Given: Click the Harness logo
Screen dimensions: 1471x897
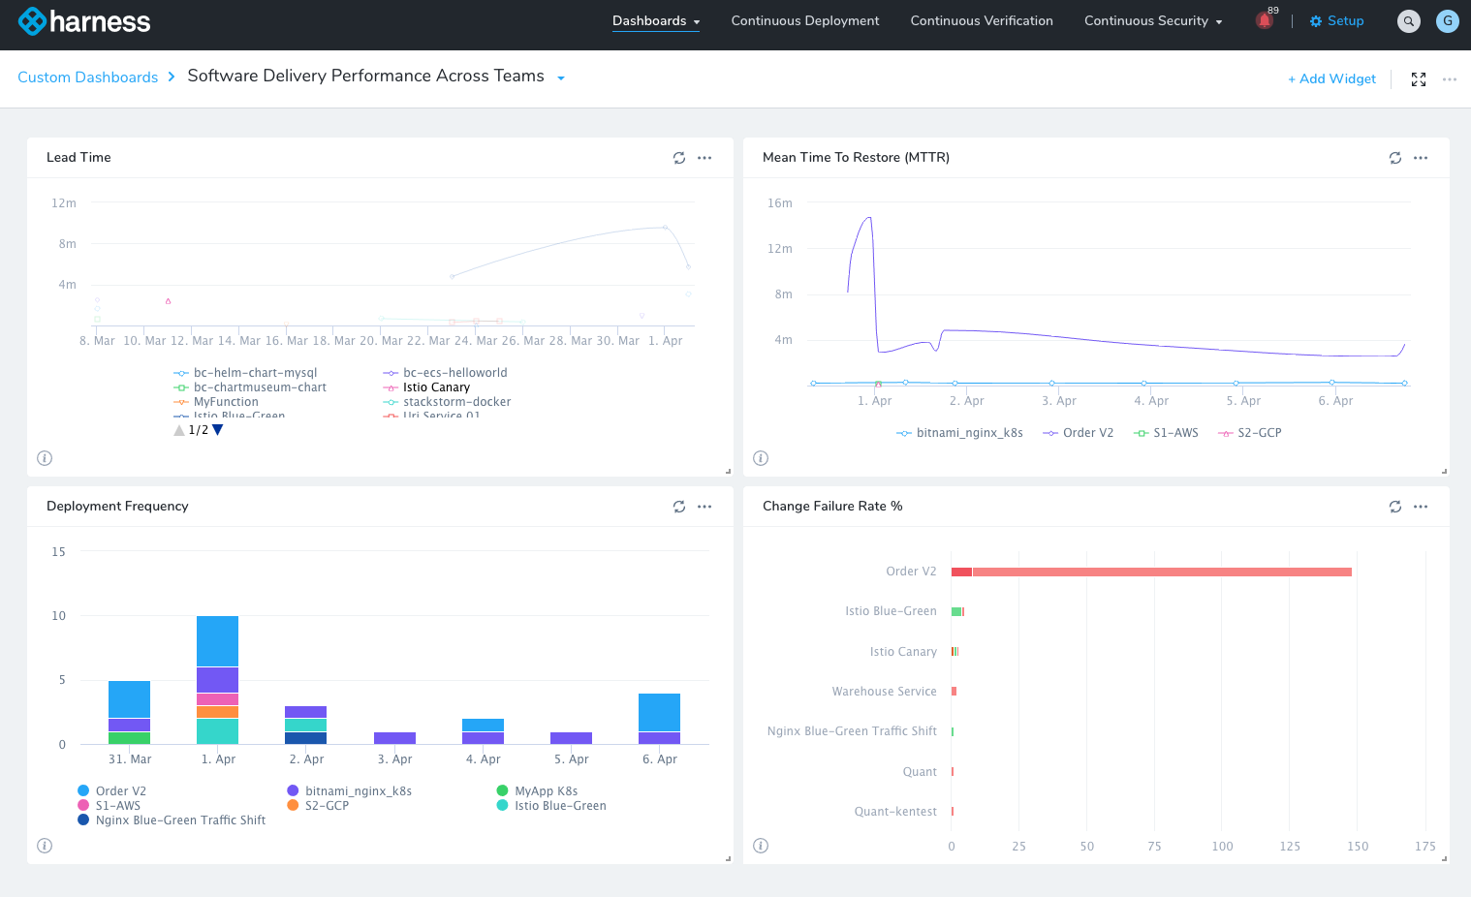Looking at the screenshot, I should pos(85,21).
